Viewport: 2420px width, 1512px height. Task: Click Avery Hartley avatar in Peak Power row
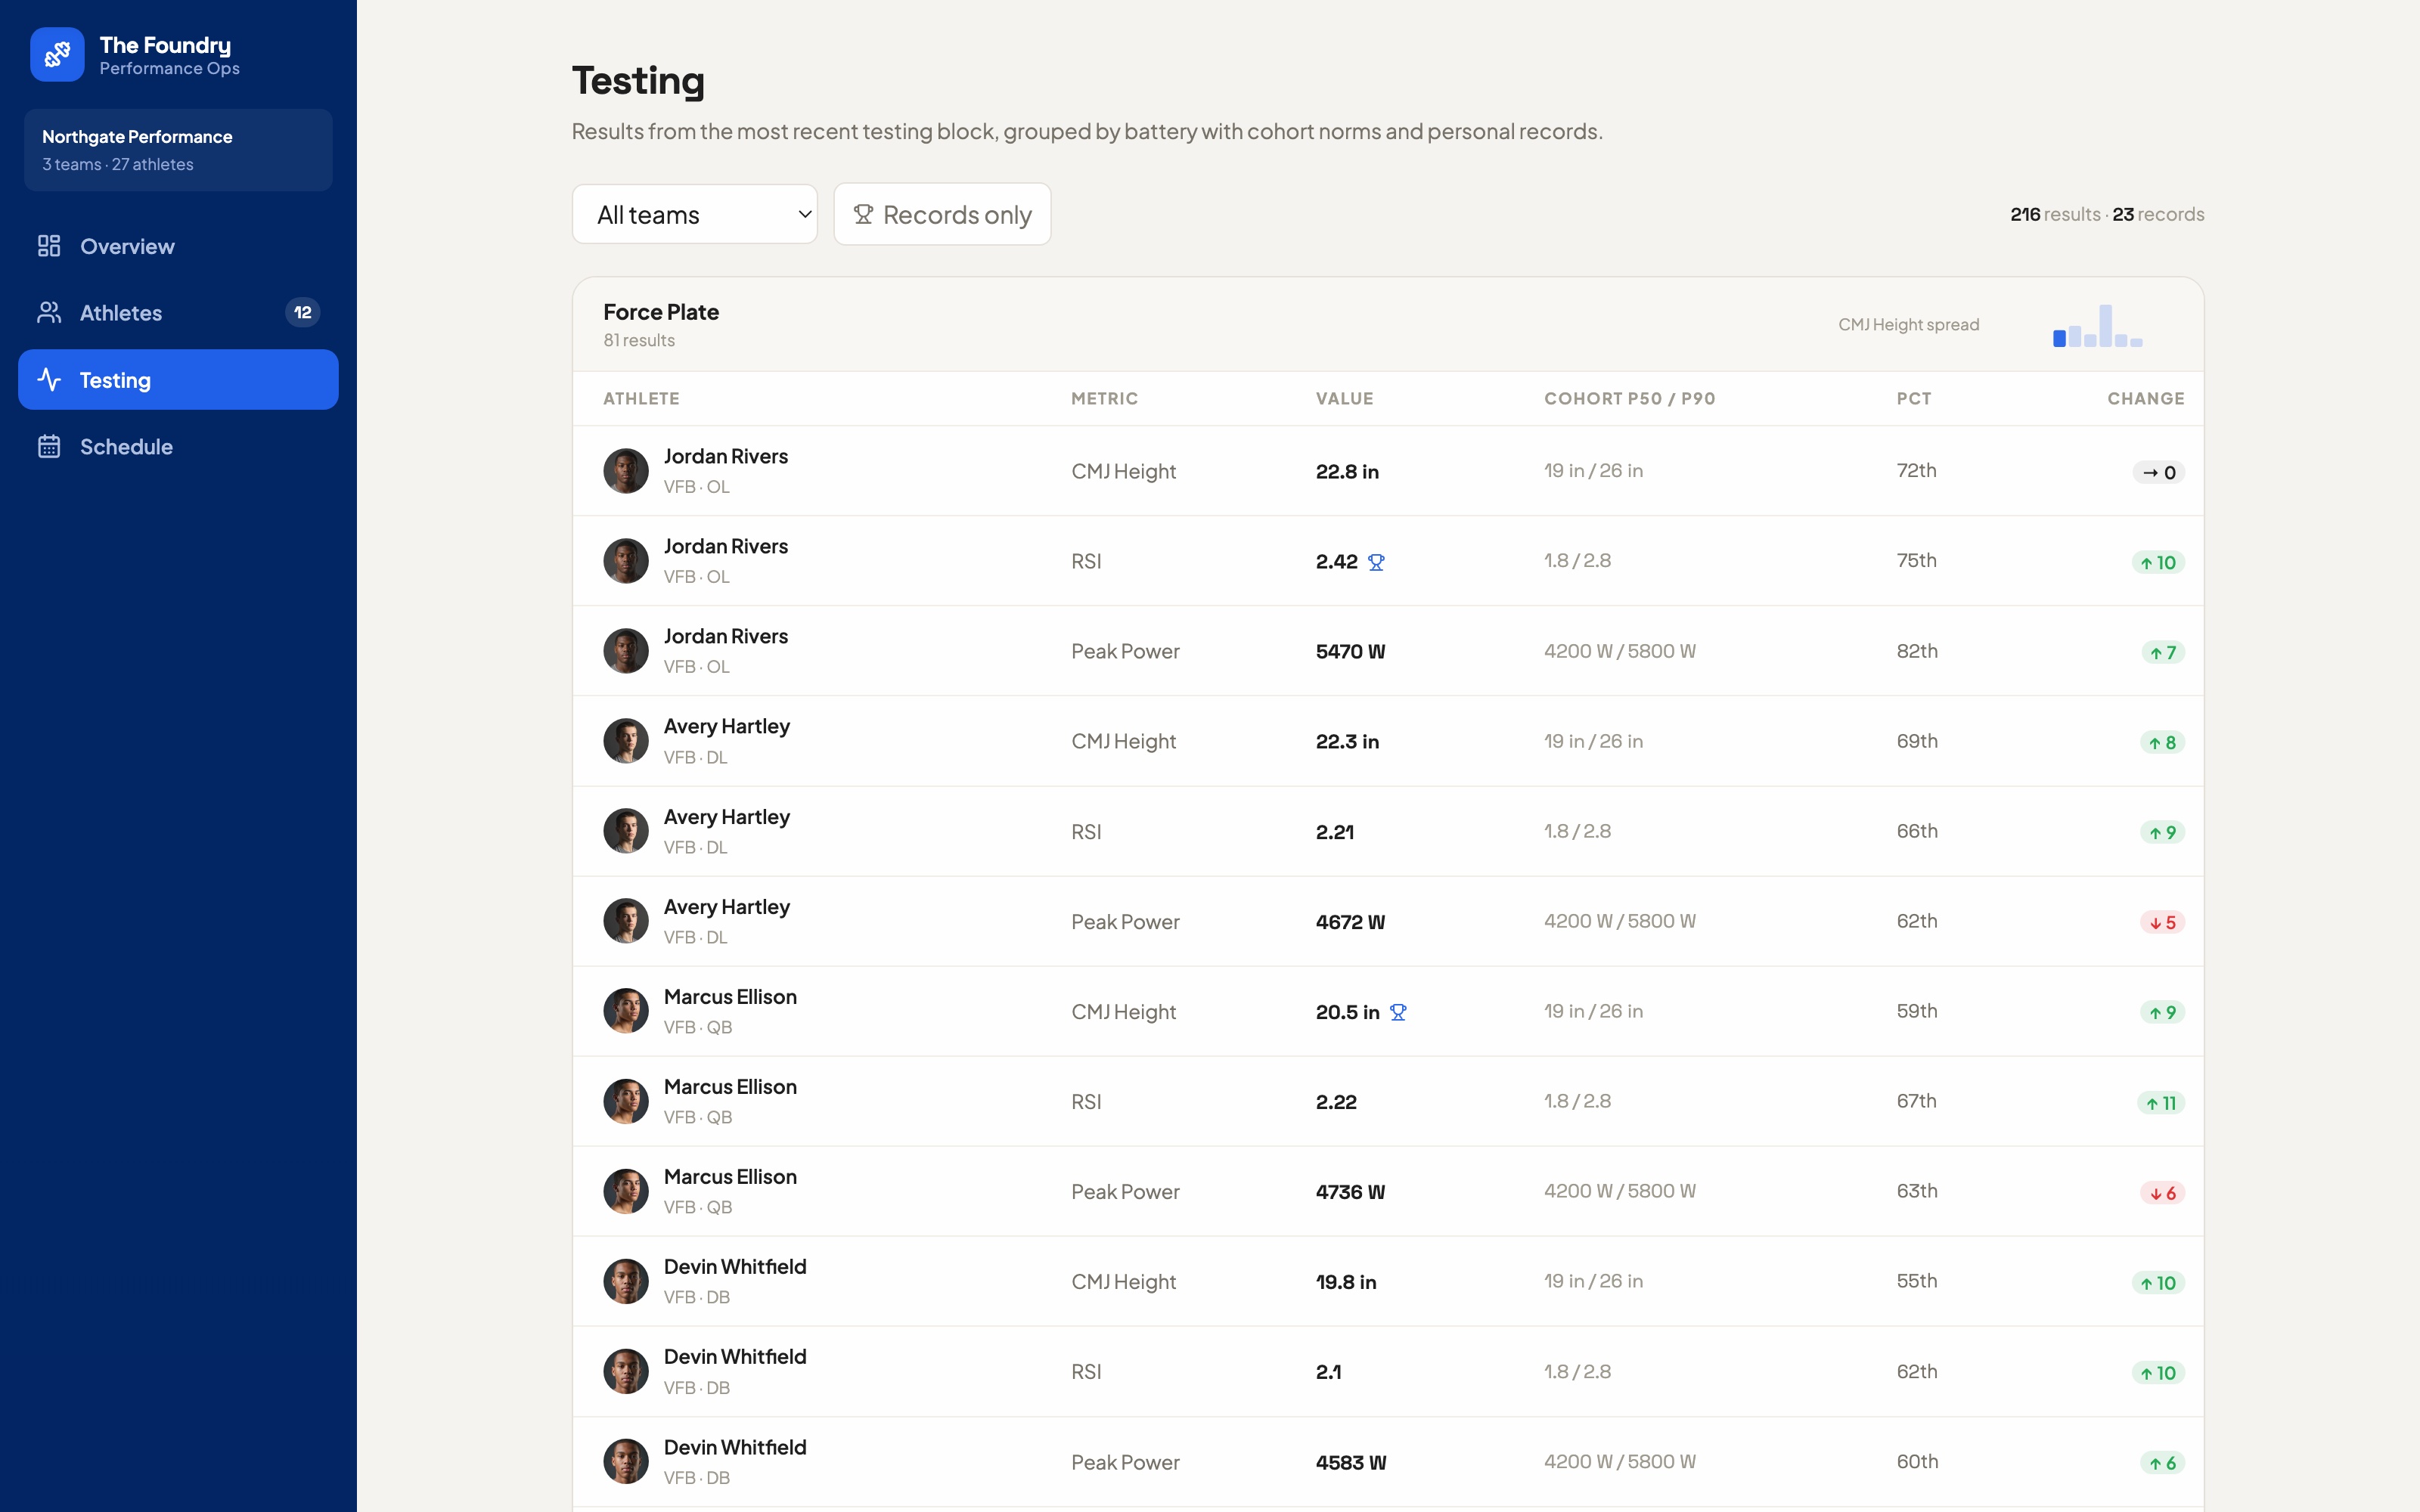626,921
